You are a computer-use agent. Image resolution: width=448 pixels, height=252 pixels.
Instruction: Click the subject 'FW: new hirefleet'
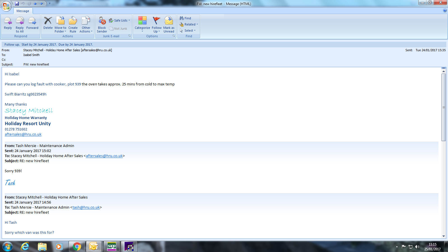36,64
